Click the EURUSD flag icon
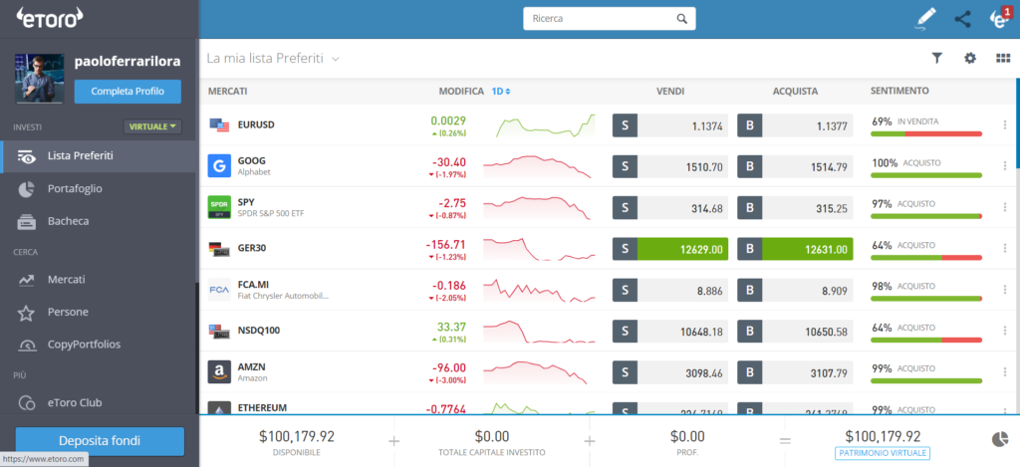This screenshot has width=1020, height=467. [x=219, y=124]
